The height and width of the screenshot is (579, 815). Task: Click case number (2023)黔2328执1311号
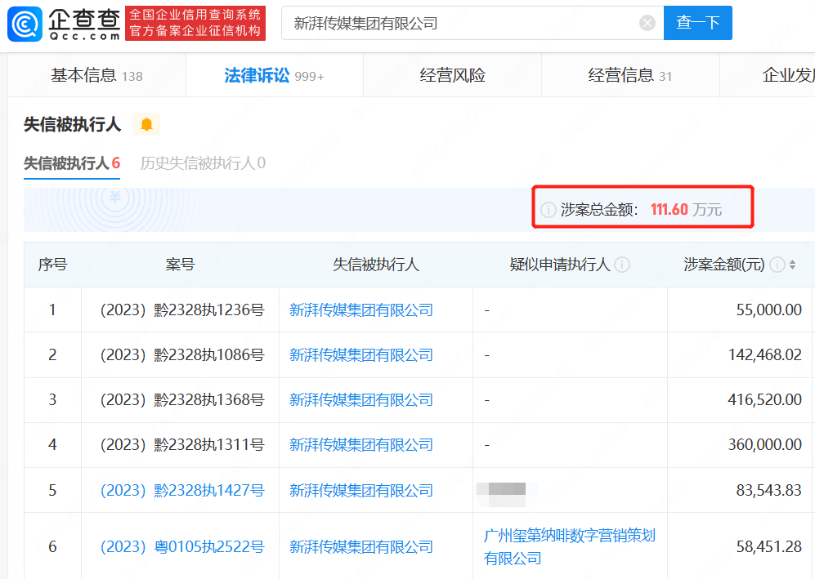tap(182, 445)
